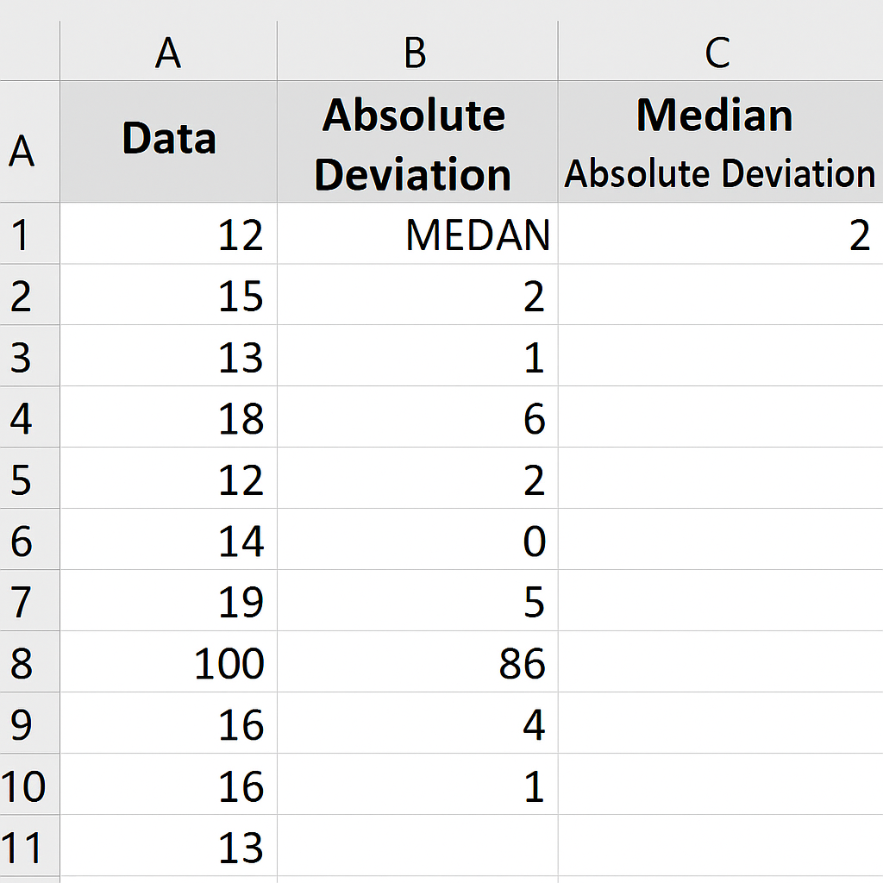The height and width of the screenshot is (883, 883).
Task: Select the column C header
Action: (x=719, y=52)
